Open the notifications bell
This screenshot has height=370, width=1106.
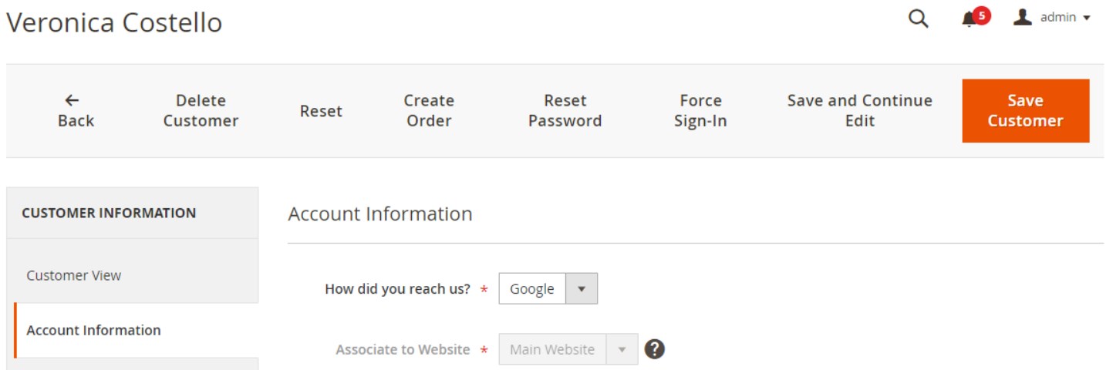click(x=969, y=19)
